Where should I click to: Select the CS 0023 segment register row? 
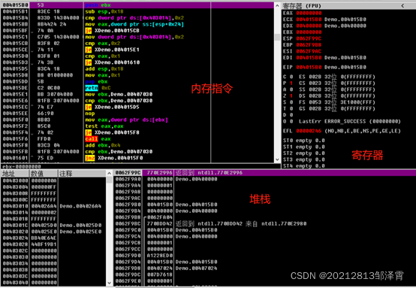tap(337, 83)
